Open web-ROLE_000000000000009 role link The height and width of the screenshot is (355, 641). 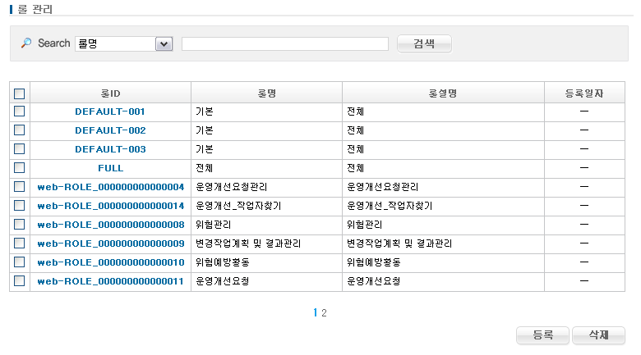pos(110,243)
